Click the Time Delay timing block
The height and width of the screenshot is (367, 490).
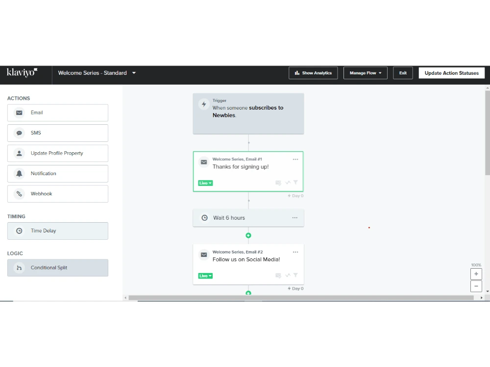click(57, 230)
